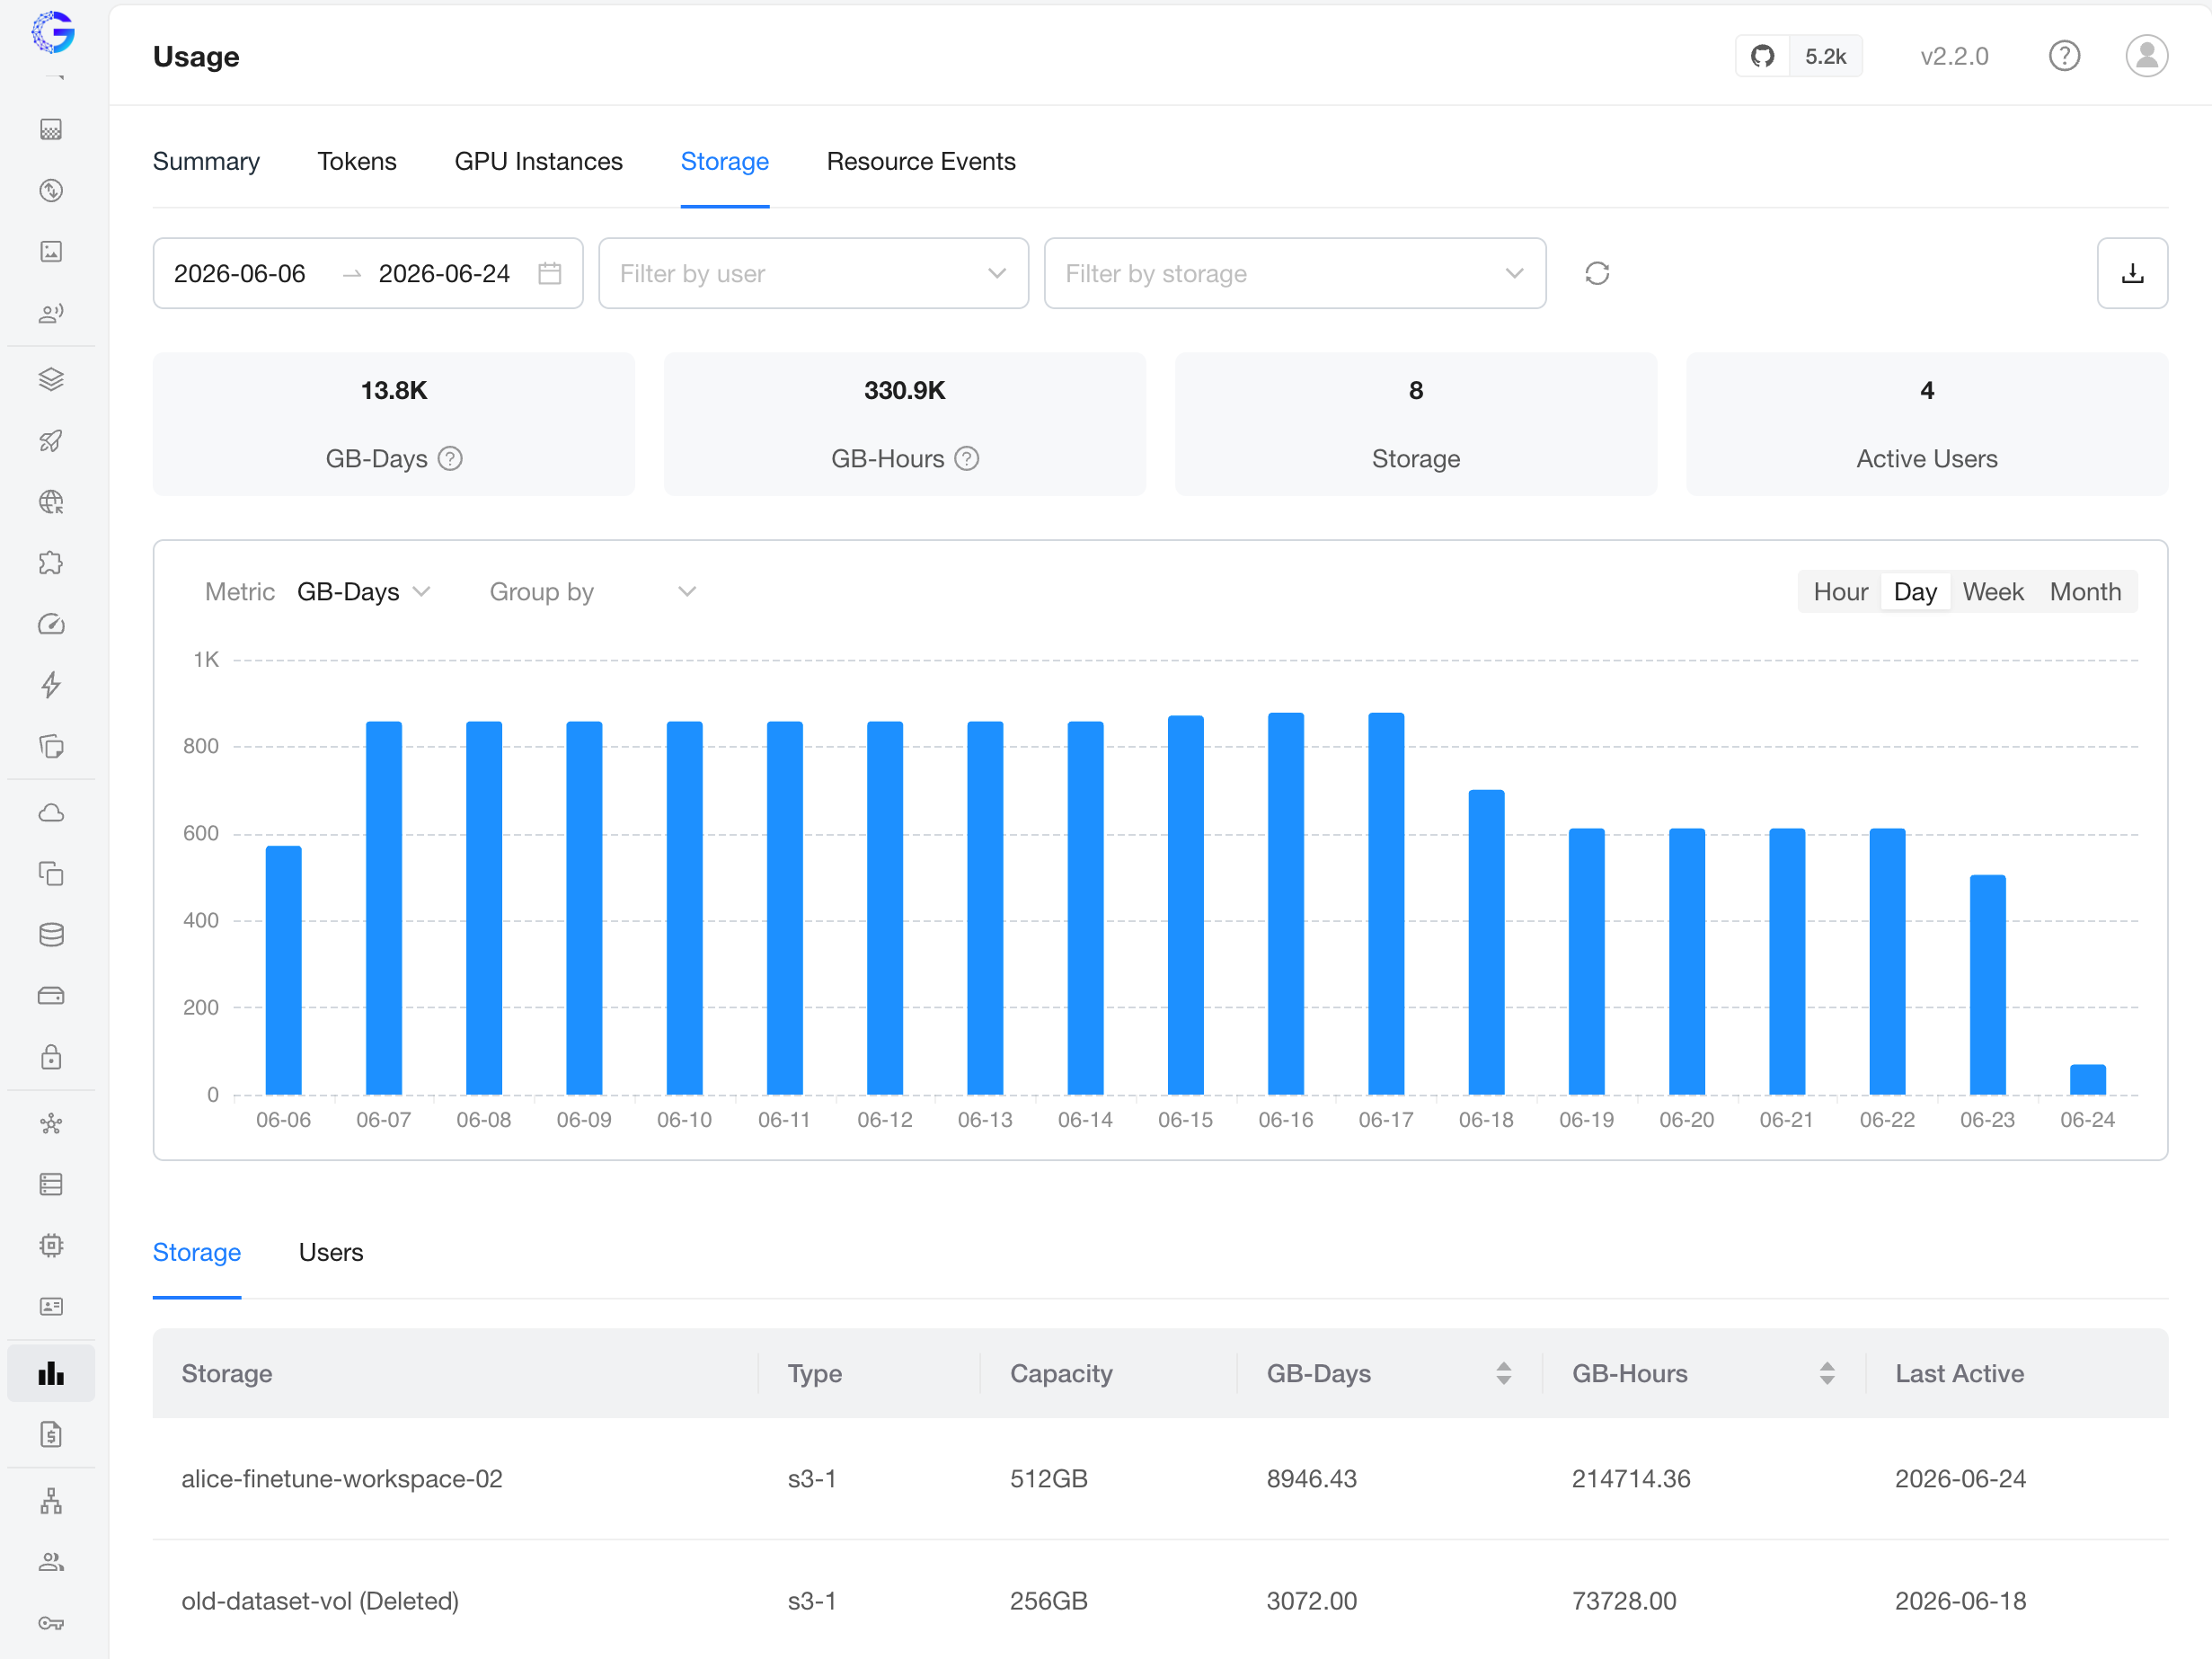Click the user avatar icon

click(2146, 56)
